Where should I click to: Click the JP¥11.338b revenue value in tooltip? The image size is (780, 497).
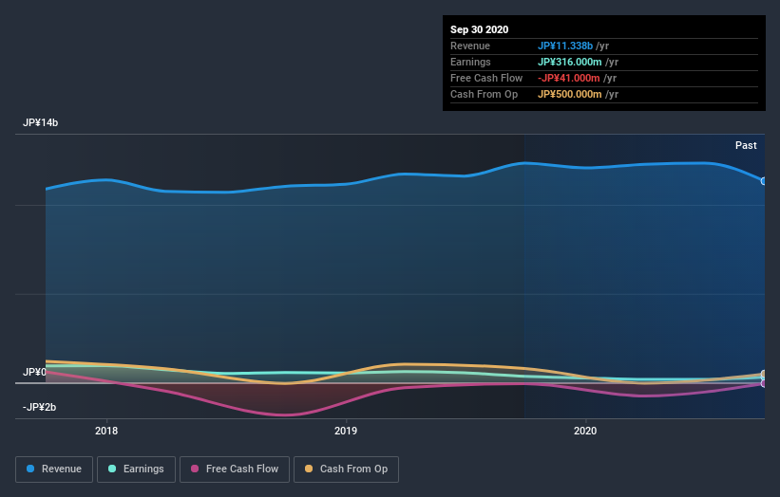tap(565, 46)
